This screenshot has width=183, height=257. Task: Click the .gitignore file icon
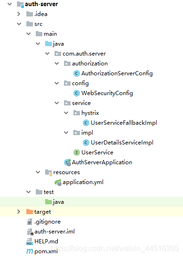(x=30, y=222)
